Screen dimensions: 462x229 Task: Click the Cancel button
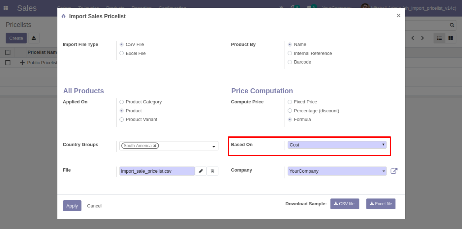coord(94,206)
